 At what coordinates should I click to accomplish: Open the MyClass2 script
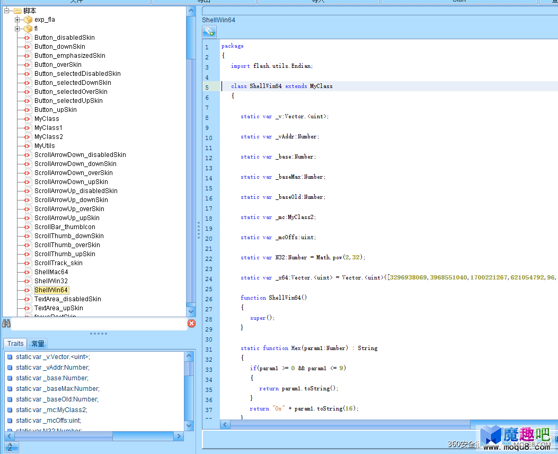click(x=49, y=137)
